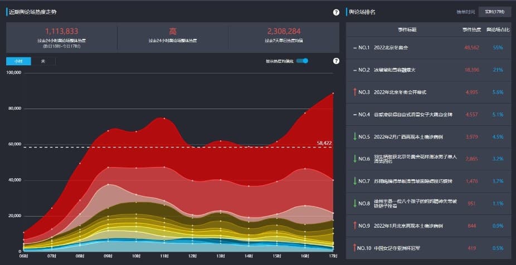Open NO.6 event about 羽生结弦 fourth place
The height and width of the screenshot is (265, 516).
pyautogui.click(x=415, y=159)
